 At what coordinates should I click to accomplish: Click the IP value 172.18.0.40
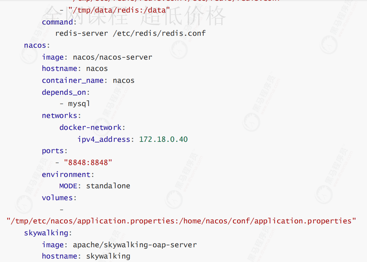tap(163, 139)
